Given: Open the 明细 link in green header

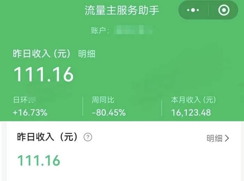Looking at the screenshot, I should [87, 54].
